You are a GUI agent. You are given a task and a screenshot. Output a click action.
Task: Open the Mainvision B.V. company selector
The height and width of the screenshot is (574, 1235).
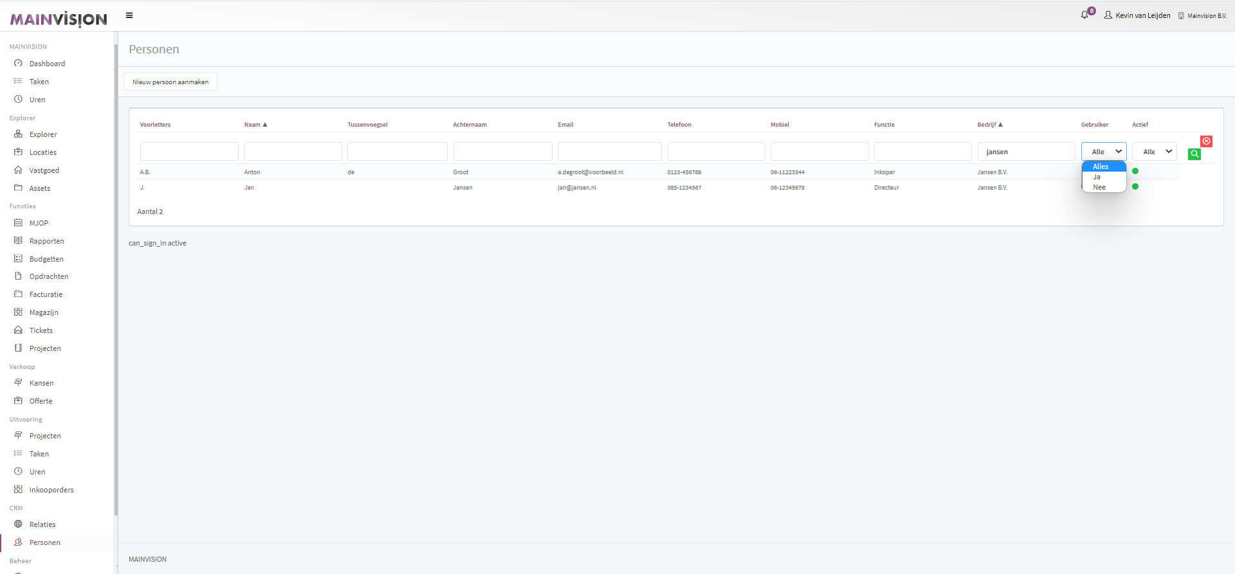coord(1202,15)
